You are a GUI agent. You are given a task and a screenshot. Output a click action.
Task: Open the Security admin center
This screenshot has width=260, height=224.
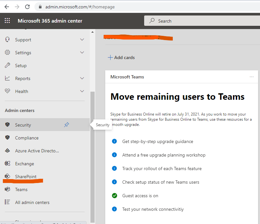point(45,125)
